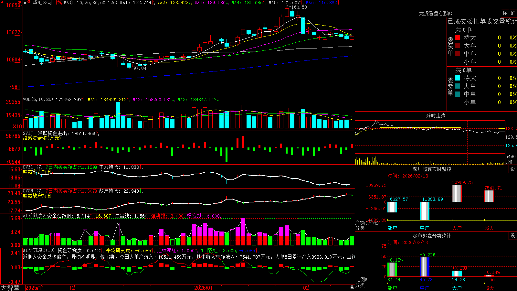Click the 强势线: 3.000 label
The image size is (517, 291).
tap(167, 216)
